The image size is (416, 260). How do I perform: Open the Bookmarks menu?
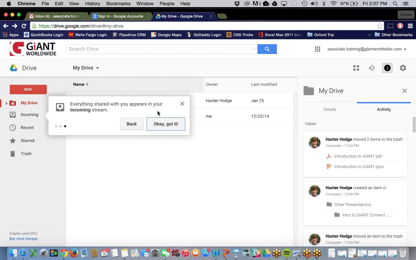tap(118, 4)
